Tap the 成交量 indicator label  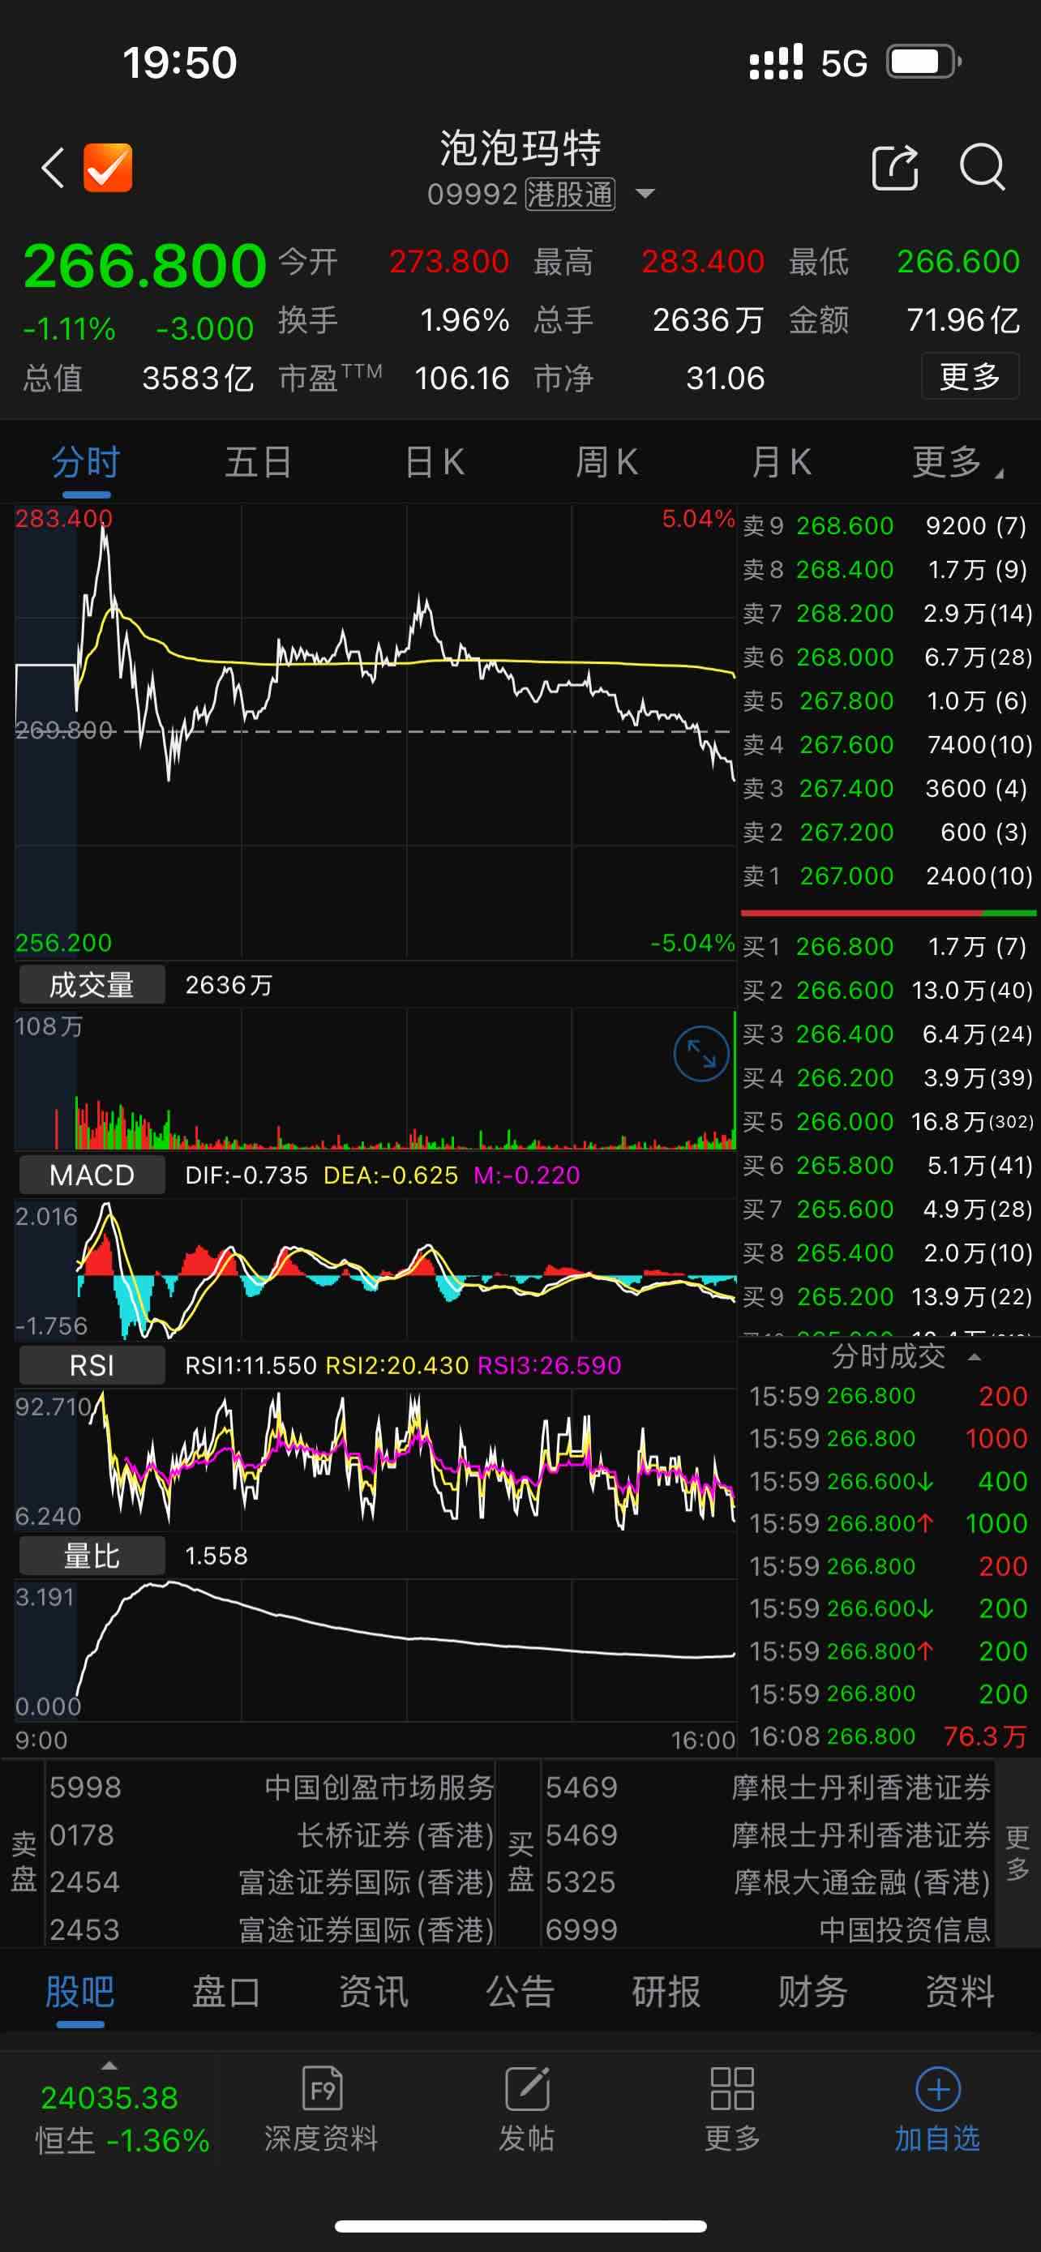pos(92,985)
